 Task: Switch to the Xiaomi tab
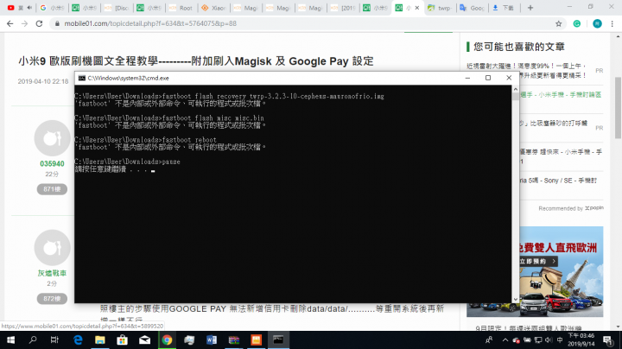[x=213, y=8]
